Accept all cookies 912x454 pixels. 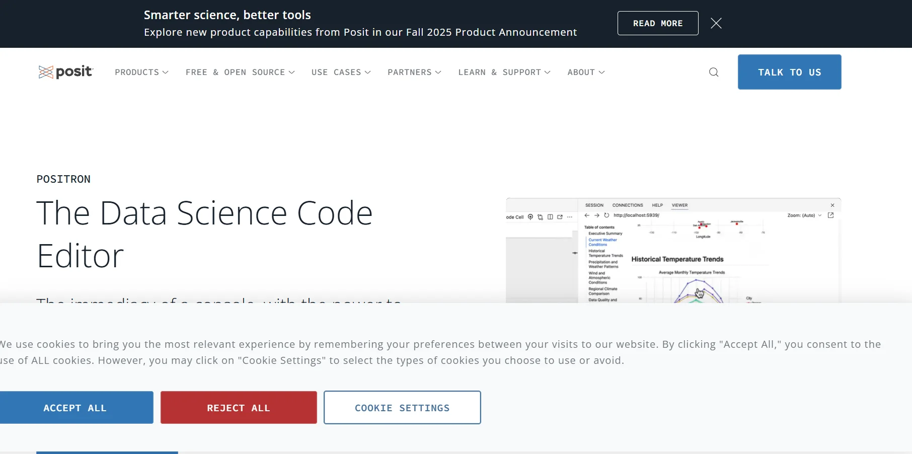[x=77, y=408]
